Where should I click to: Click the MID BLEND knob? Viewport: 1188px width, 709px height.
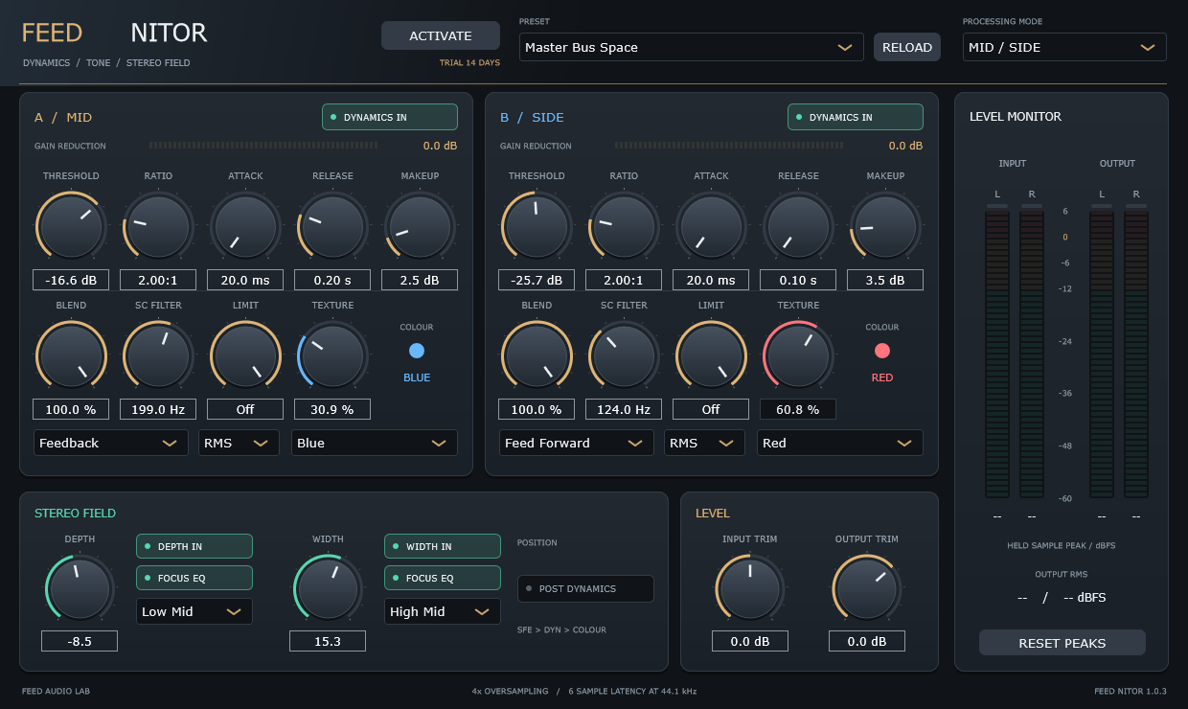tap(71, 355)
